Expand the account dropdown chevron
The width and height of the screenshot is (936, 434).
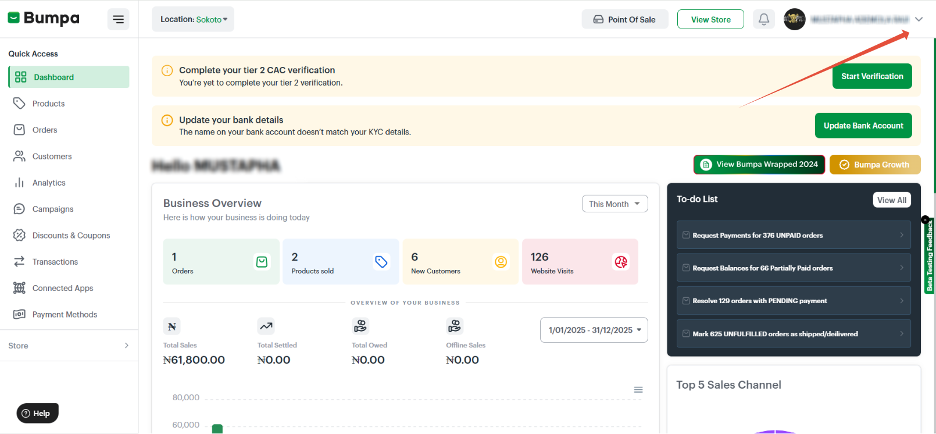[x=919, y=19]
